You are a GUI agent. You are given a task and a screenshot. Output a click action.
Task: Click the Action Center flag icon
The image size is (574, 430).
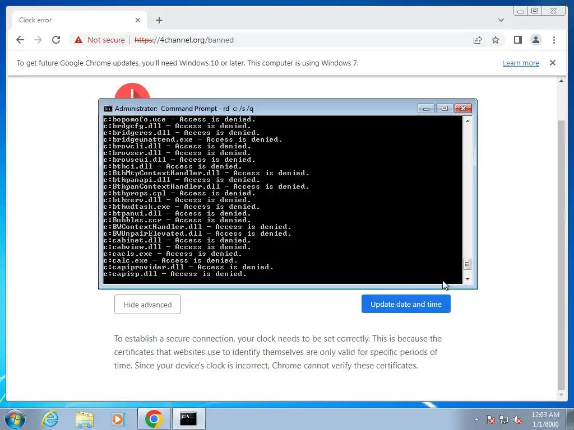pyautogui.click(x=490, y=419)
